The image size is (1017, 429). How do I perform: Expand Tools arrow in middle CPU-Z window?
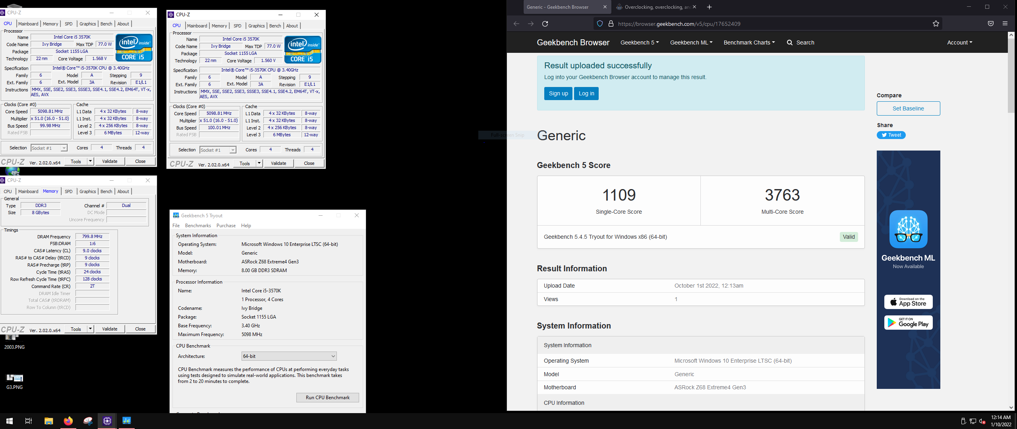pyautogui.click(x=259, y=163)
